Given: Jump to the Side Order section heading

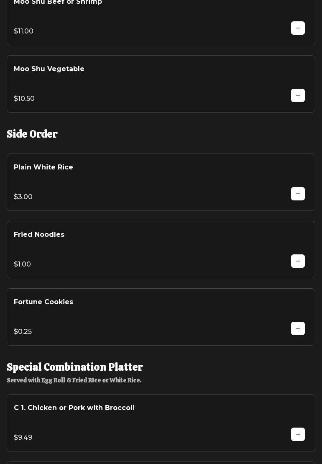Looking at the screenshot, I should 32,134.
